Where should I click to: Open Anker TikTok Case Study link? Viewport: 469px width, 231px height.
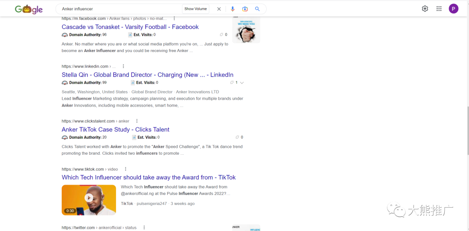click(116, 130)
